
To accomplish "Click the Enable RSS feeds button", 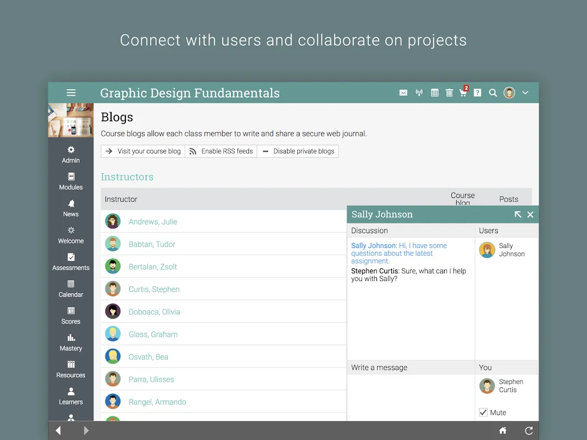I will pos(221,151).
